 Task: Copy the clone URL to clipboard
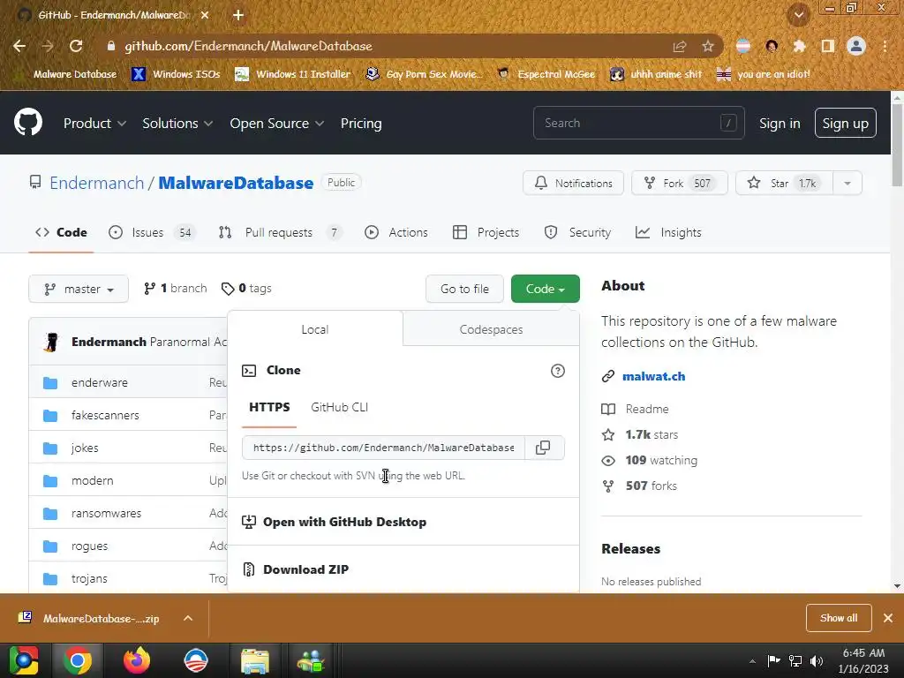point(543,448)
